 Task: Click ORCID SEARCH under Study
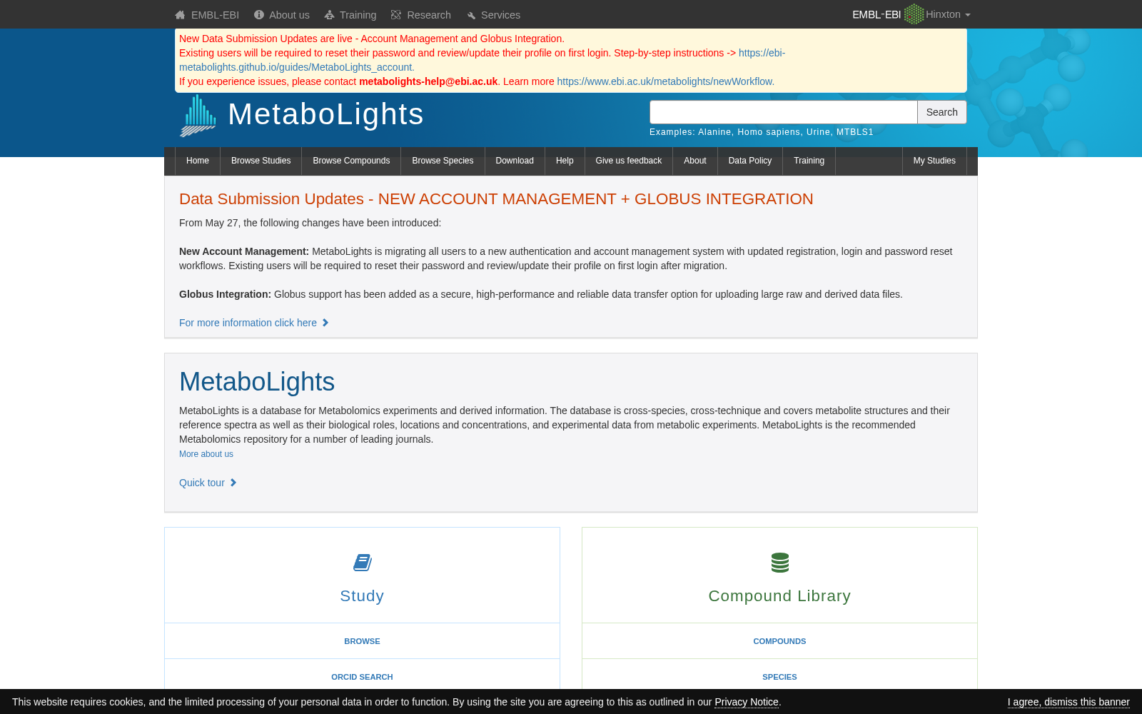(x=362, y=677)
